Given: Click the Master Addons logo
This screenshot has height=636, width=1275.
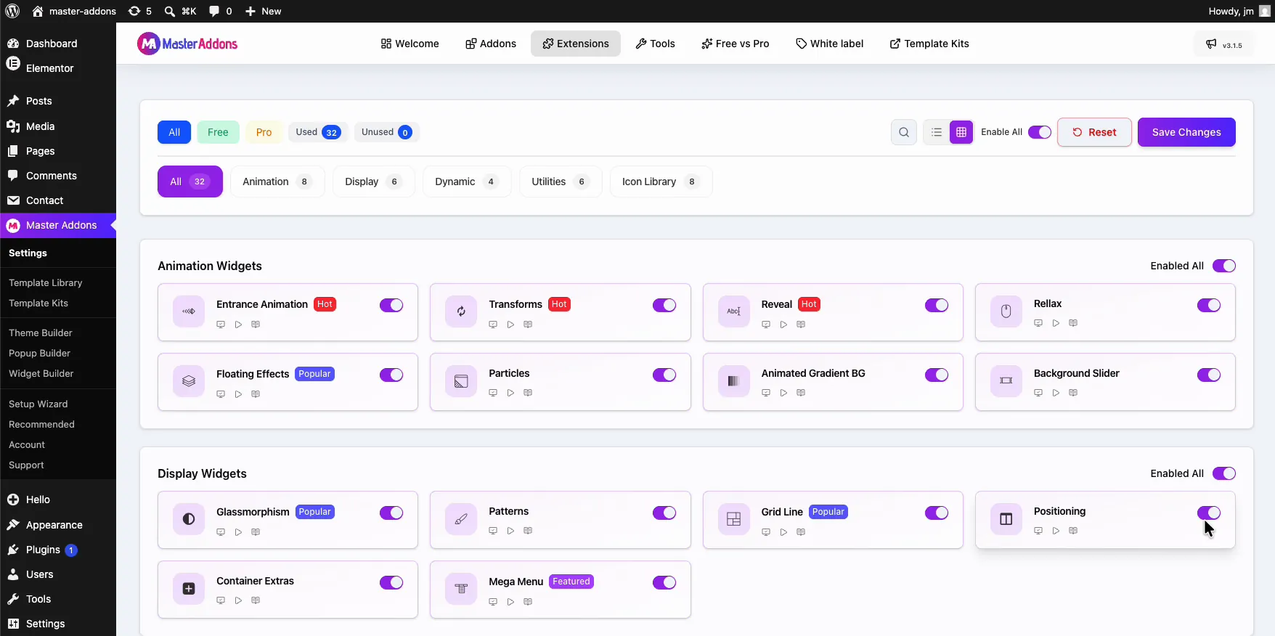Looking at the screenshot, I should point(187,44).
